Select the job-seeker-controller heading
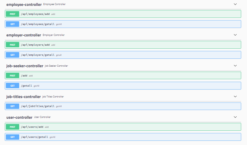This screenshot has height=145, width=247. [x=25, y=66]
